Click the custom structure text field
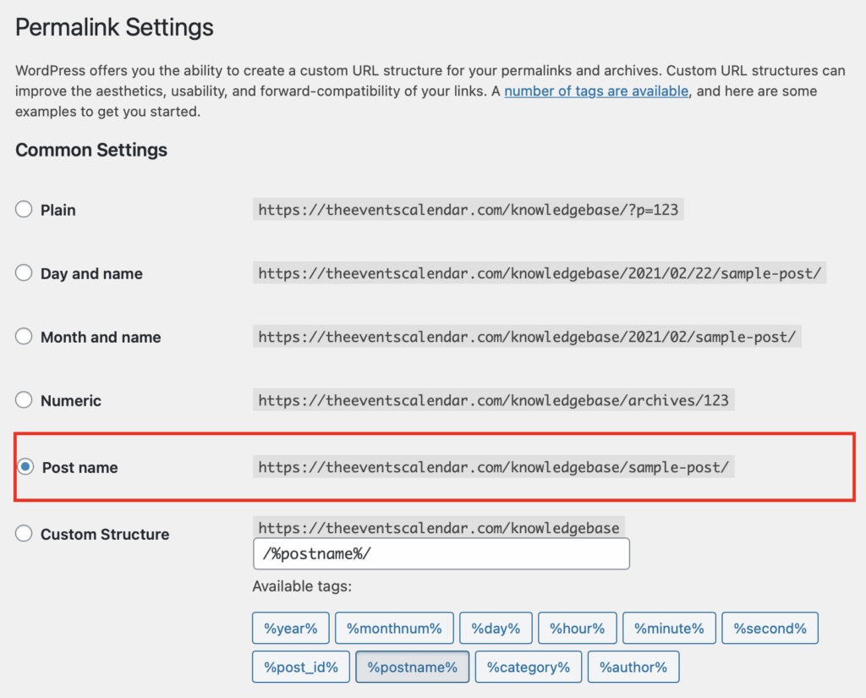This screenshot has height=698, width=866. click(441, 554)
